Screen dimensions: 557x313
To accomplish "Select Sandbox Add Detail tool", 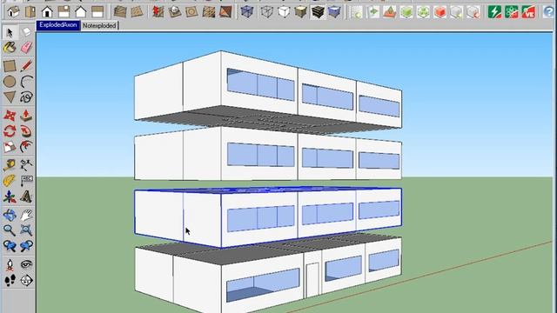I will [x=209, y=11].
